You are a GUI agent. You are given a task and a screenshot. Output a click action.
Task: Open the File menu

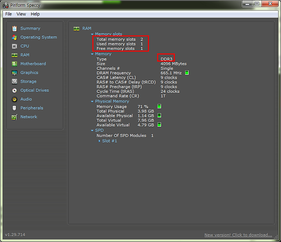(x=9, y=14)
